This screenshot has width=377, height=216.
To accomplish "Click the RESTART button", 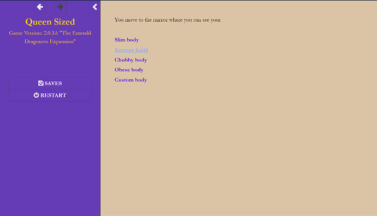I will [x=50, y=95].
